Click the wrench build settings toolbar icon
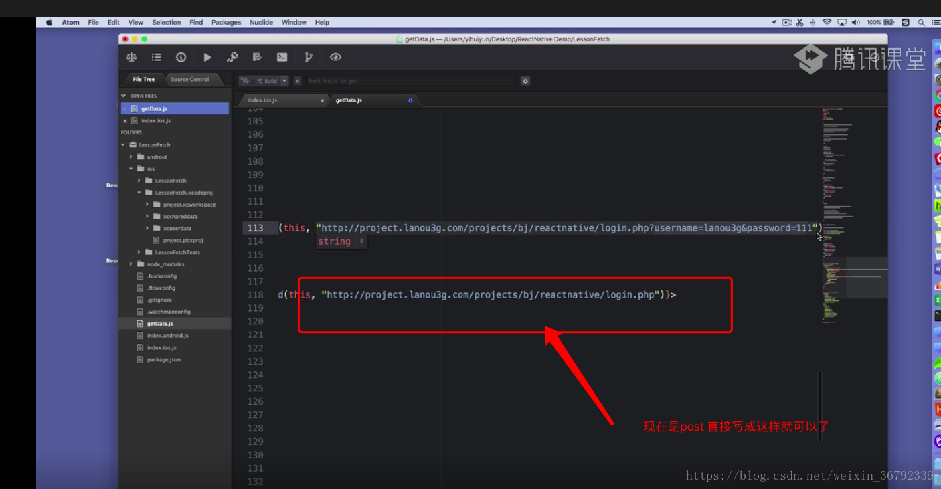 point(232,58)
